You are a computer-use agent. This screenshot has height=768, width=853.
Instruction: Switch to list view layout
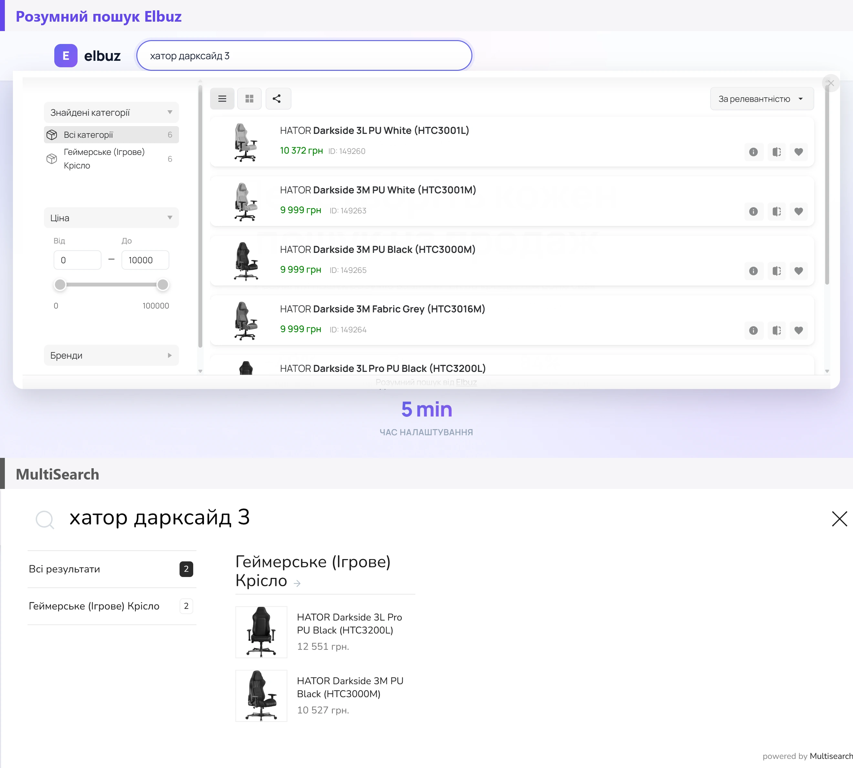(x=222, y=99)
